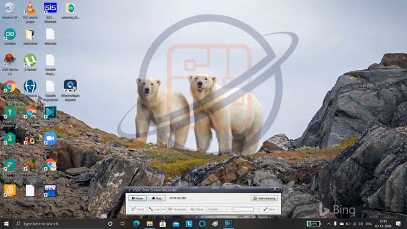Open Microsoft Store from the taskbar
The image size is (407, 229).
coord(163,223)
